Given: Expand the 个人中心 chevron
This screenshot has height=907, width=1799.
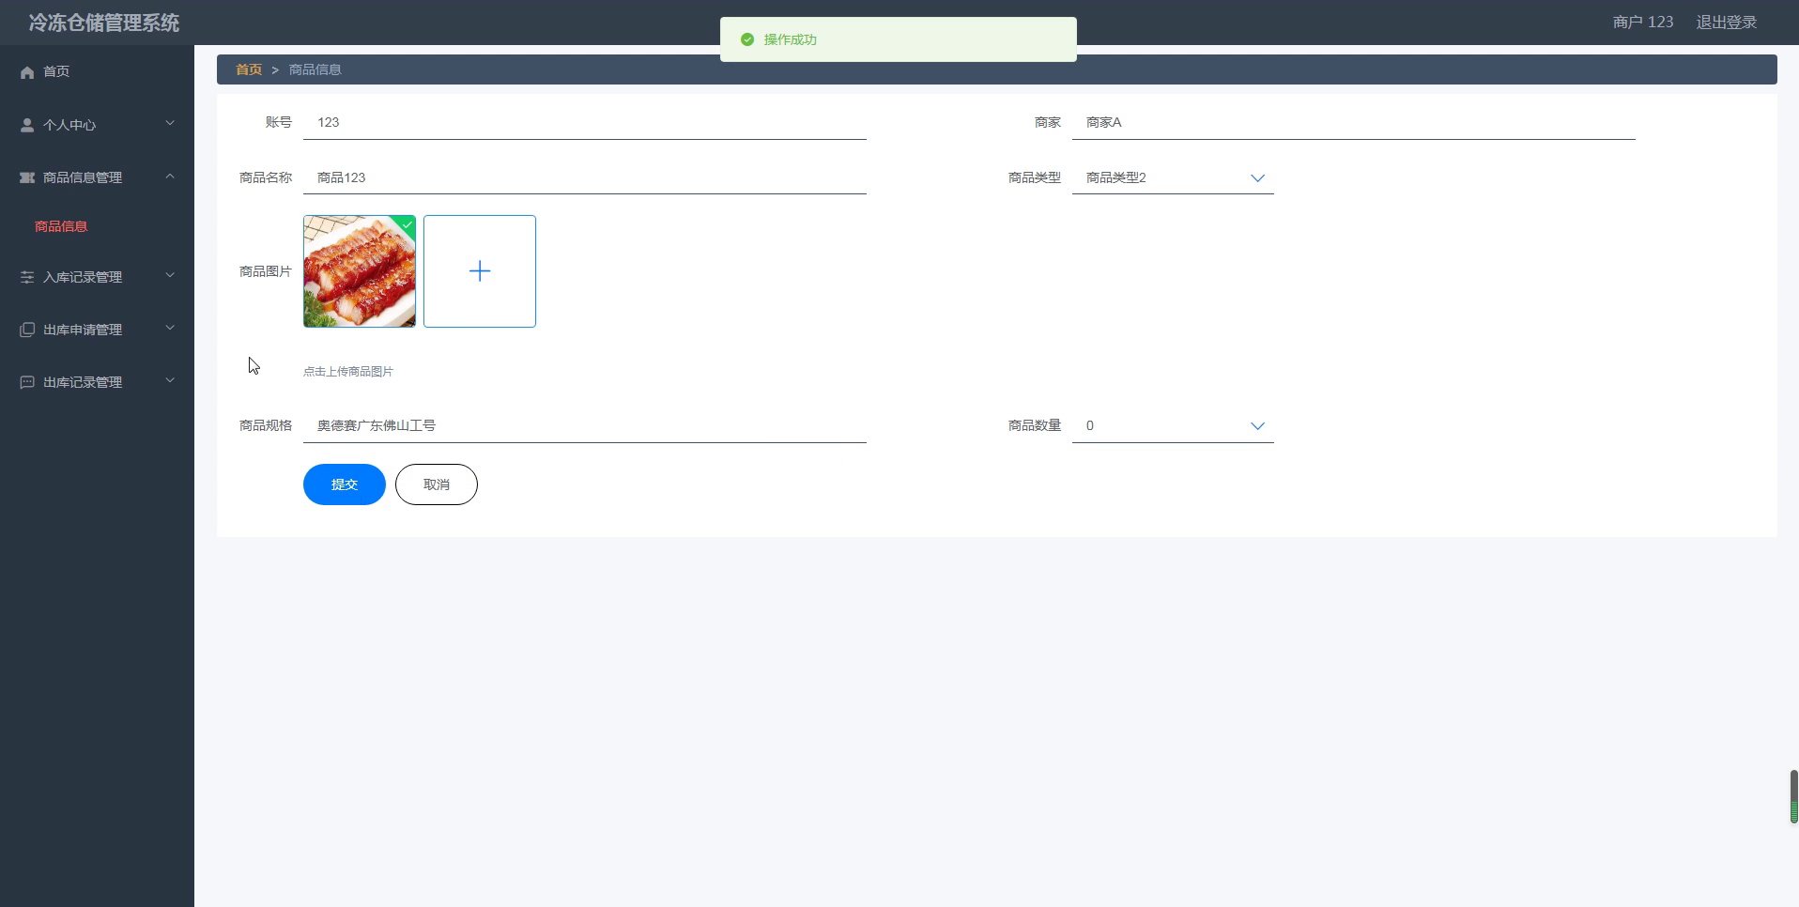Looking at the screenshot, I should pos(170,123).
